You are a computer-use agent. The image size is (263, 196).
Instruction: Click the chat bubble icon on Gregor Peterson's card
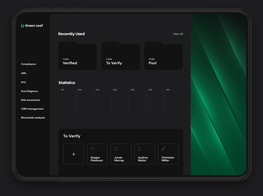point(93,149)
